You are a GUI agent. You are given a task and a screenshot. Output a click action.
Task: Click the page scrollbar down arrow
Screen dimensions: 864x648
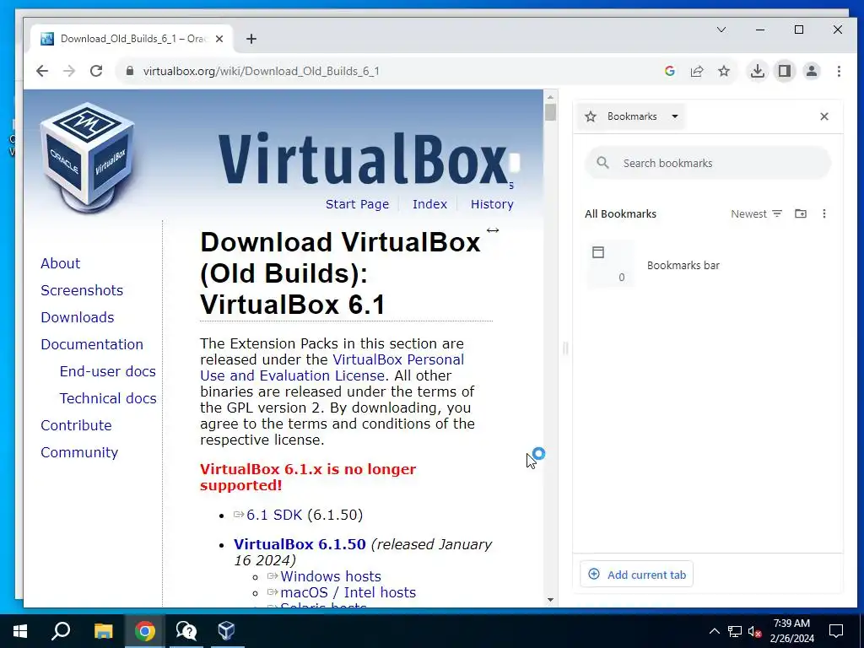(550, 600)
